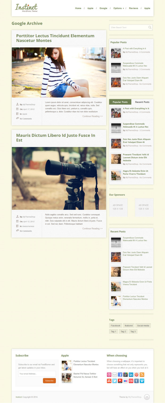Open the StumbleUpon social icon

point(109,381)
